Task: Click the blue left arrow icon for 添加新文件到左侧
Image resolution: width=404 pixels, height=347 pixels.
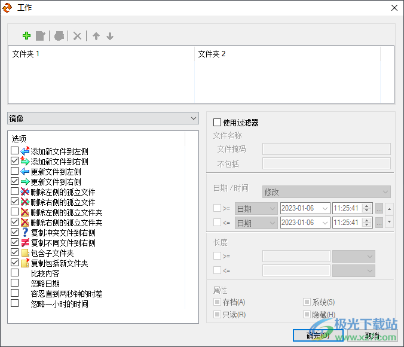Action: click(x=25, y=151)
